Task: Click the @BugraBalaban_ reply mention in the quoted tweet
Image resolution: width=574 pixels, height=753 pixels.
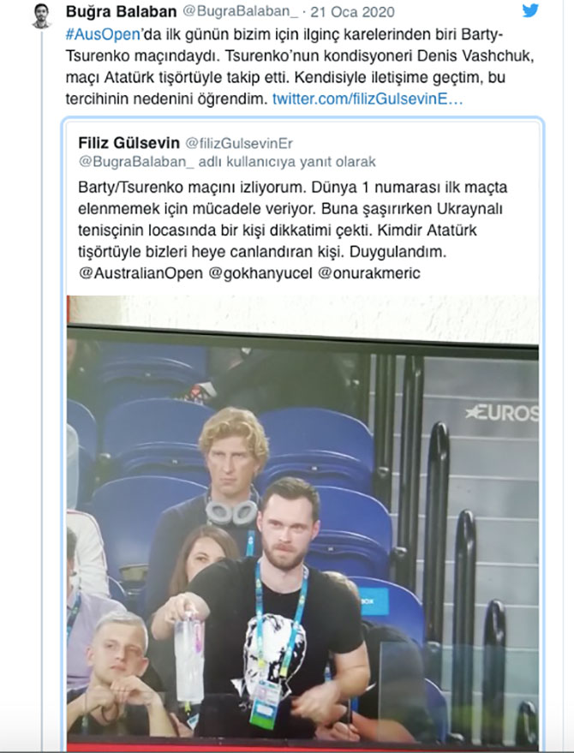Action: click(x=136, y=162)
